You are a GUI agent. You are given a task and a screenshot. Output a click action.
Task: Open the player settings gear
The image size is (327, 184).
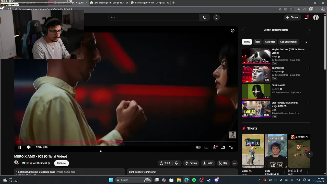click(215, 147)
